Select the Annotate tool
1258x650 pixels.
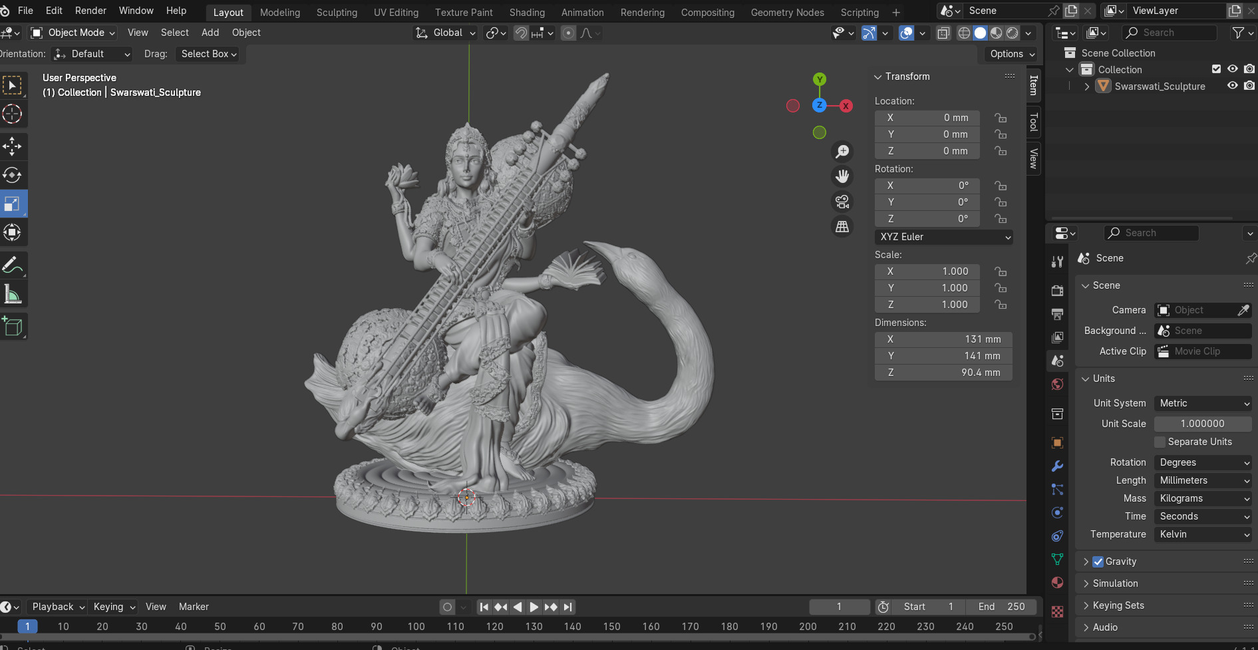point(13,264)
